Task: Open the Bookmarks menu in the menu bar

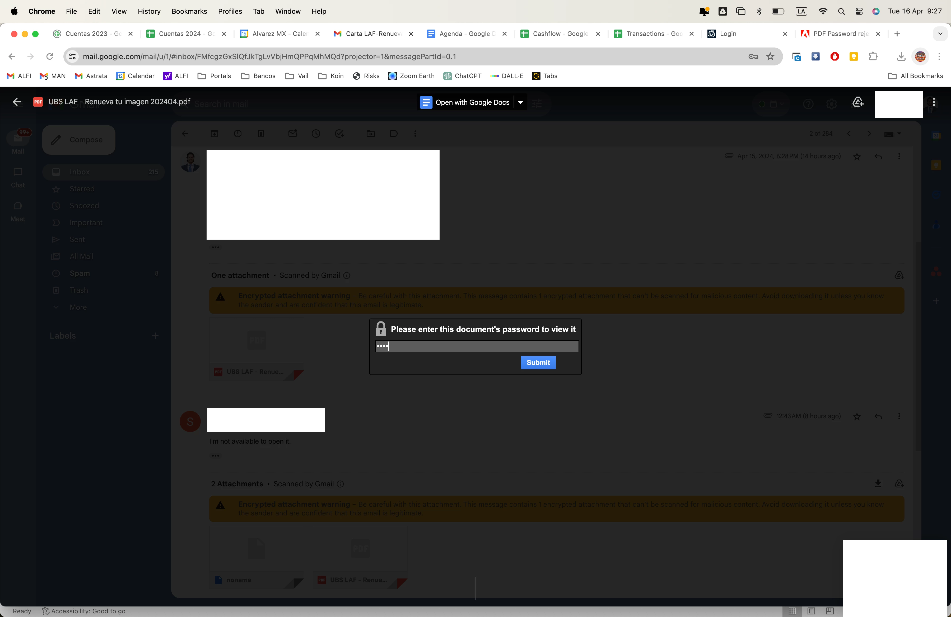Action: click(189, 11)
